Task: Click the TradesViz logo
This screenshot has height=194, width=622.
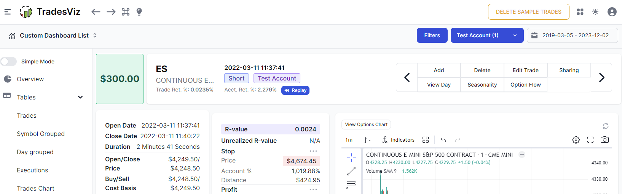Action: (50, 12)
